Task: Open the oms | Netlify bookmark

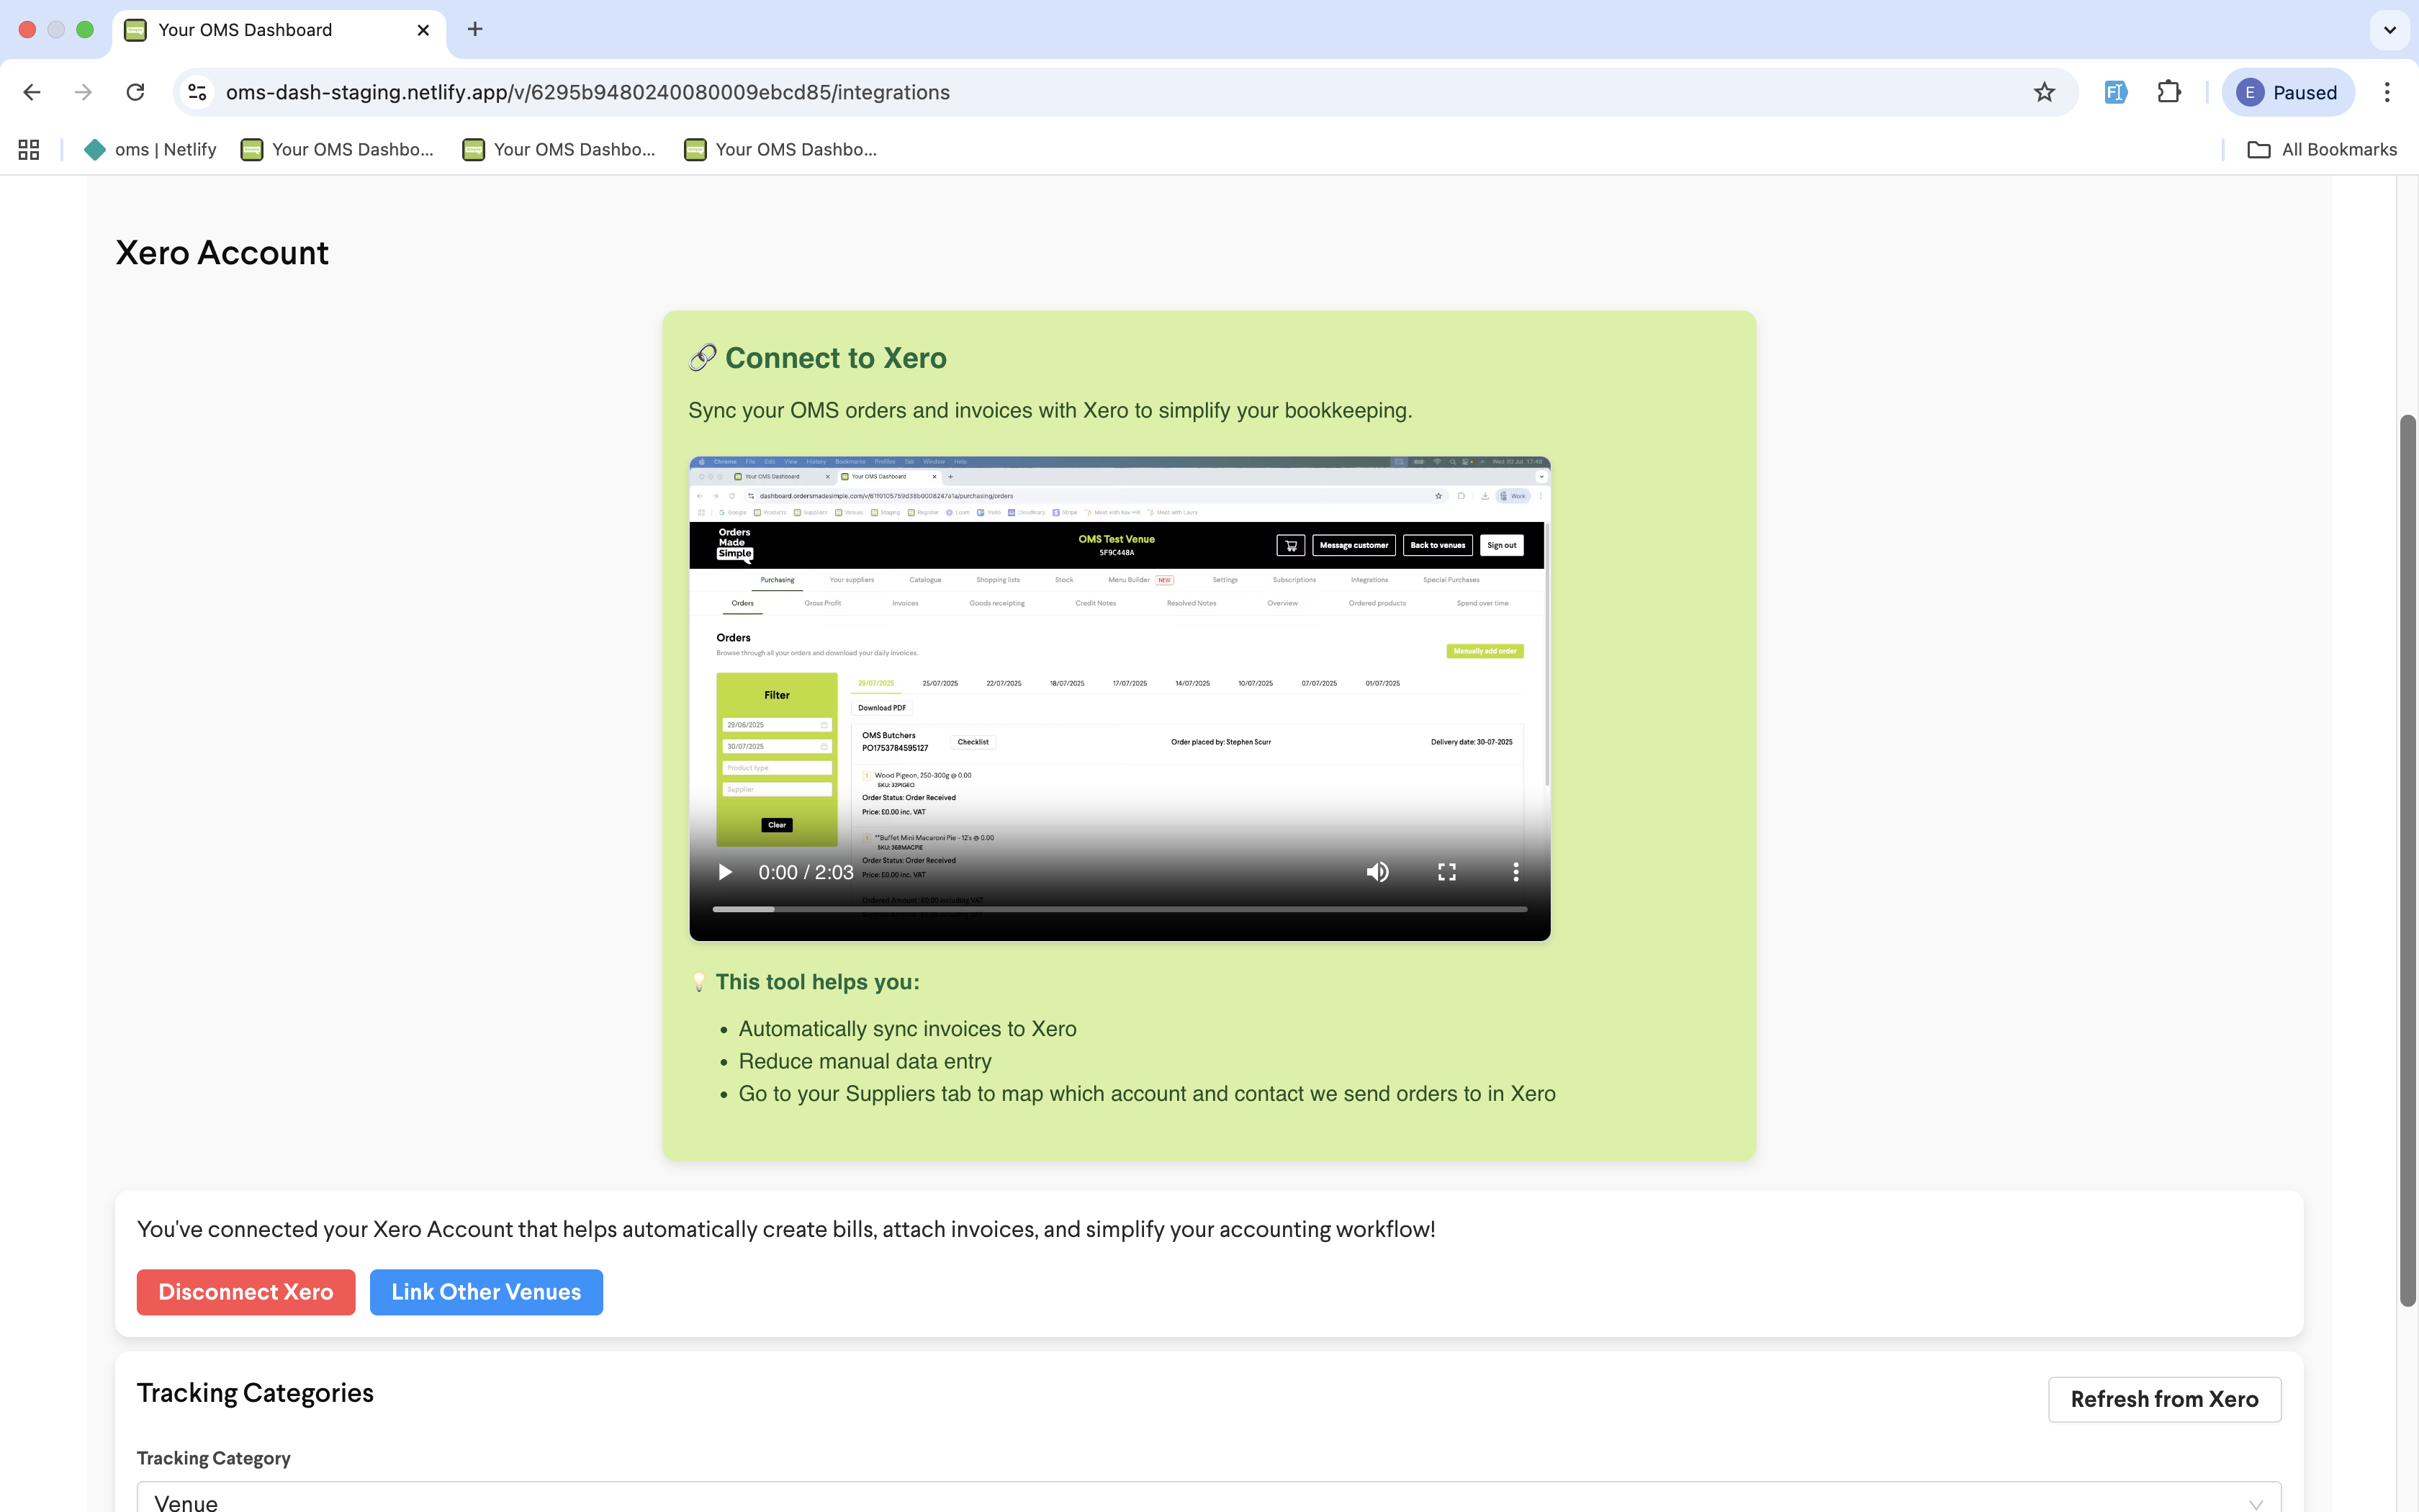Action: point(150,149)
